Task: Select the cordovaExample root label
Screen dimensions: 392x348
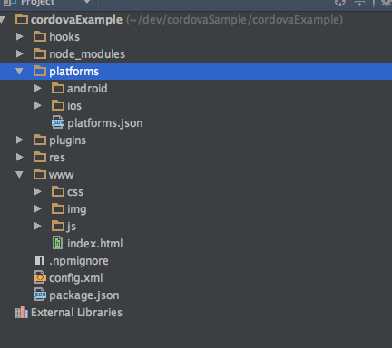Action: [x=76, y=20]
